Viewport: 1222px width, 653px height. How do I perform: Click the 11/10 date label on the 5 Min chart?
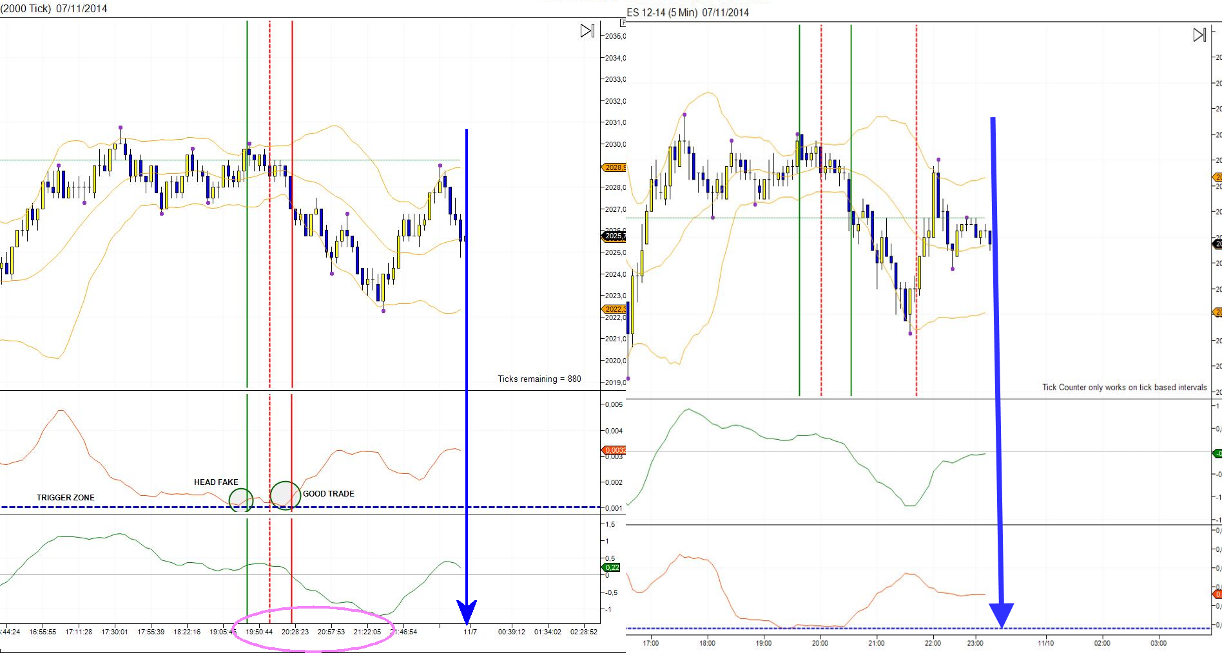click(1046, 643)
